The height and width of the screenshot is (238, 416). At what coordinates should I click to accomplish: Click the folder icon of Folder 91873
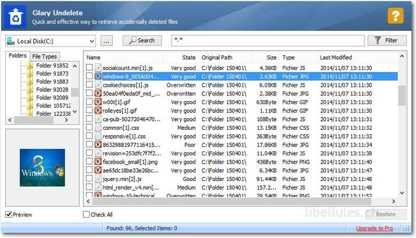tap(30, 73)
